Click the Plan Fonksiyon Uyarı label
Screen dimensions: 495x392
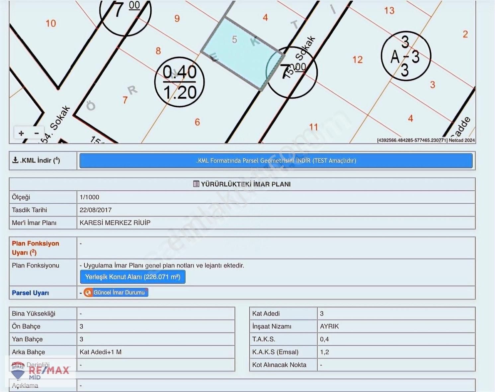[x=36, y=248]
